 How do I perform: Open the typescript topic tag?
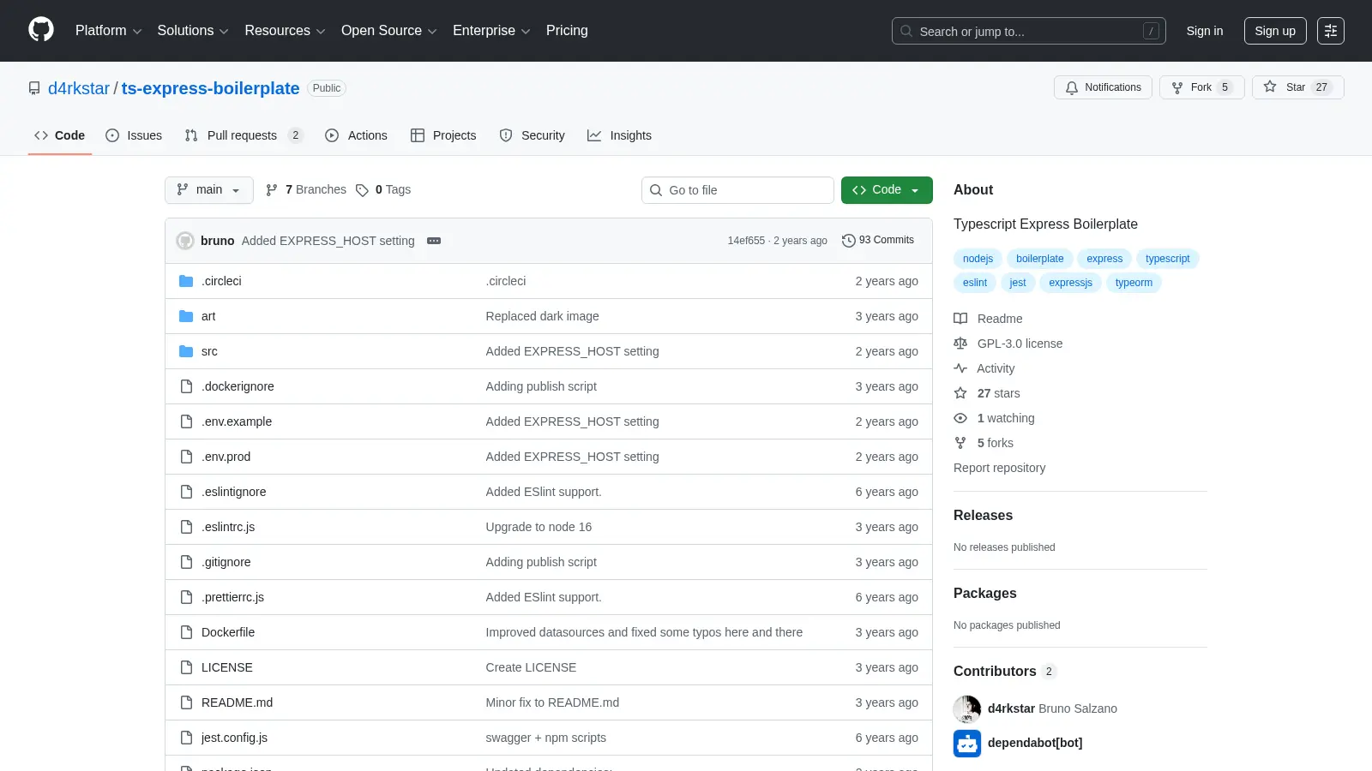point(1167,259)
